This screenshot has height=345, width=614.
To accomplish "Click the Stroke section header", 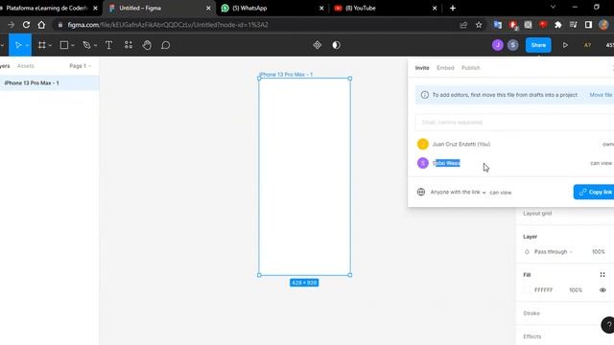I will coord(531,313).
